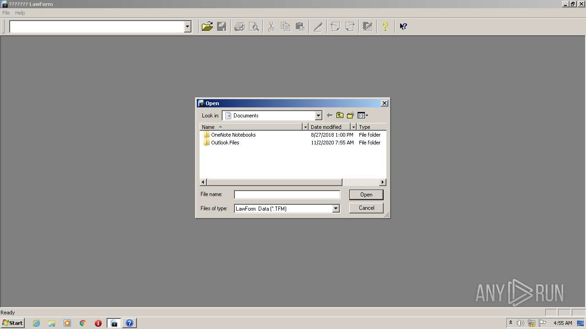Screen dimensions: 586x329
Task: Click the horizontal scrollbar thumb in file list
Action: pos(274,182)
